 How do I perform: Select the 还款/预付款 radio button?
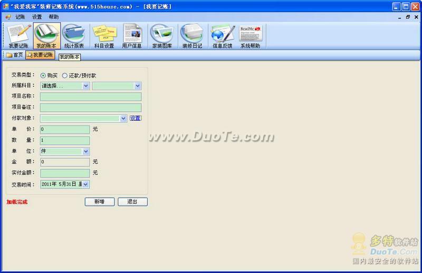64,75
